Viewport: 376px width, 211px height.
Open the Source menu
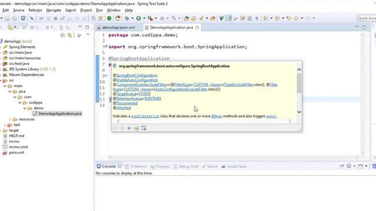18,11
